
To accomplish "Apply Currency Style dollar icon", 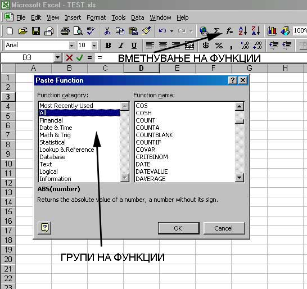I will pyautogui.click(x=206, y=46).
